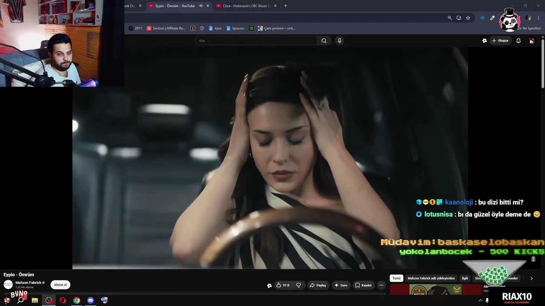Screen dimensions: 545x306
Task: Open the Mahzen Fabrick channel avatar
Action: coord(8,285)
